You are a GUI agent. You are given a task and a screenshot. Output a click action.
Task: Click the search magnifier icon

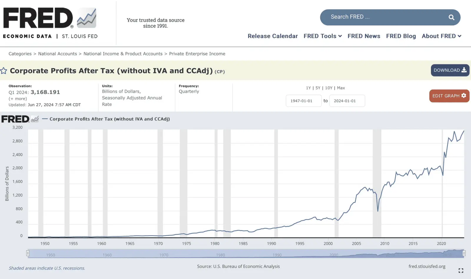tap(451, 17)
